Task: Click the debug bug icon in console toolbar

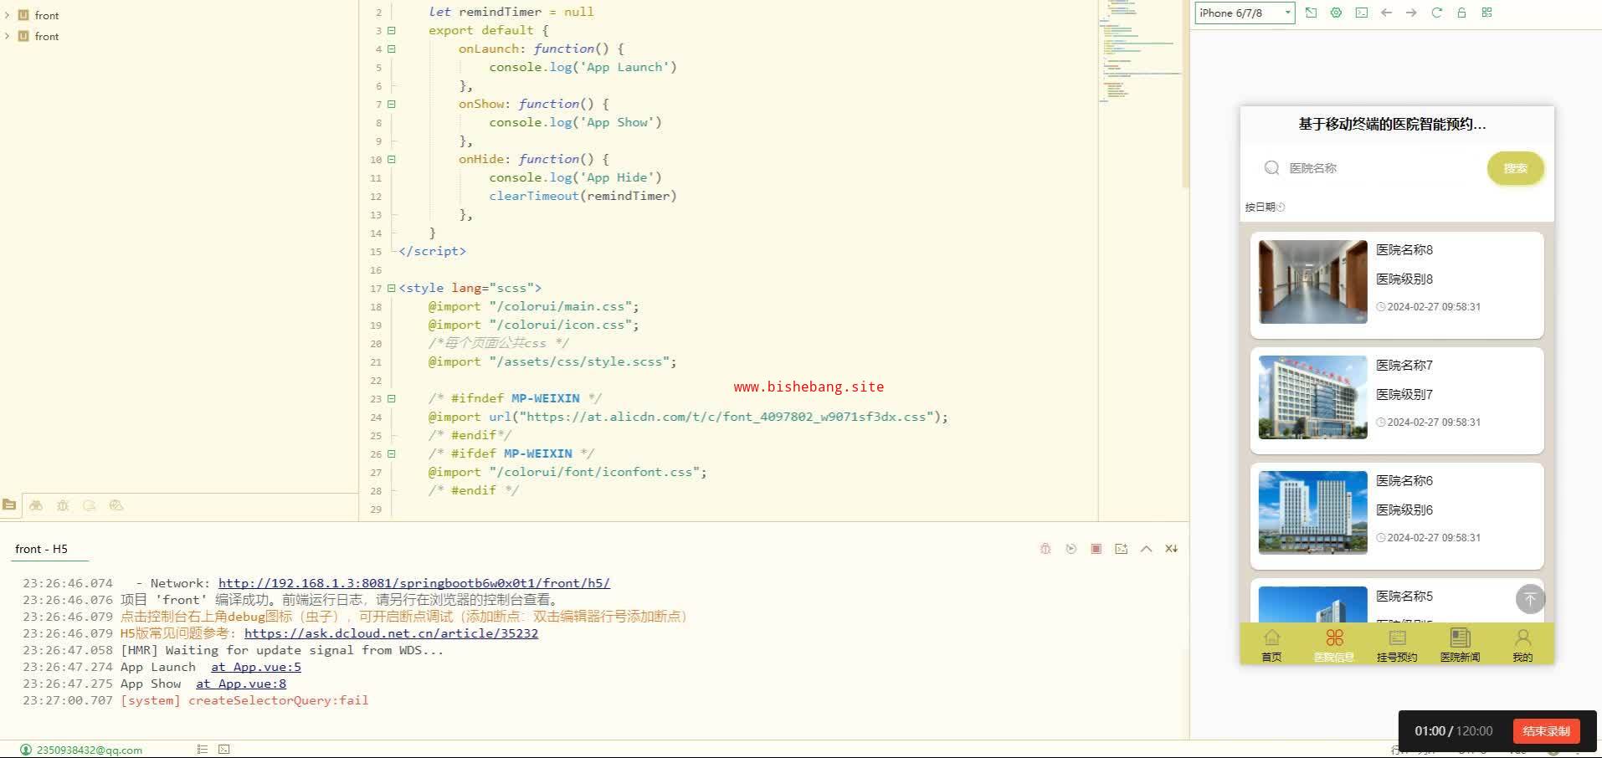Action: pyautogui.click(x=1045, y=549)
